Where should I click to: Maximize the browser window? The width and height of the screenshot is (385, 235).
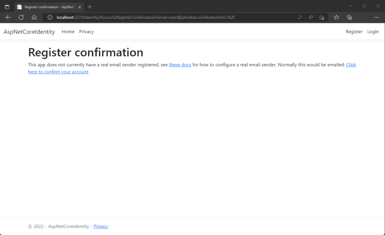(x=364, y=6)
